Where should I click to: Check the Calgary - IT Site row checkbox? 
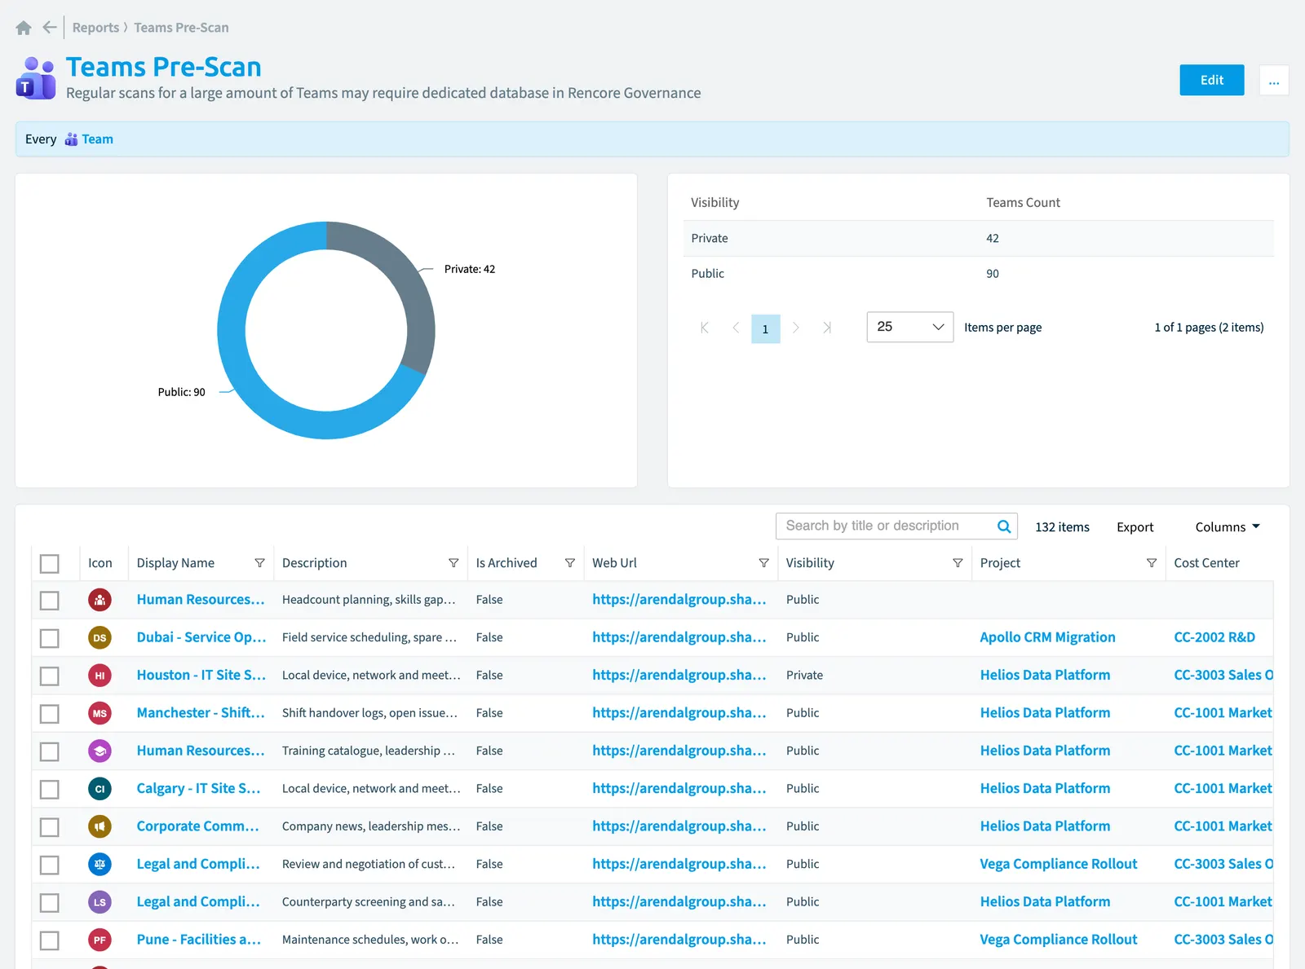click(50, 789)
